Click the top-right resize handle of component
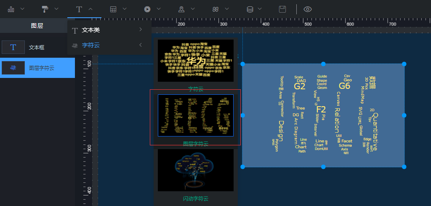The height and width of the screenshot is (206, 431). click(404, 64)
